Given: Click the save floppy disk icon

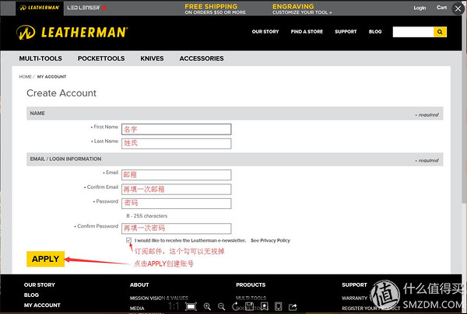Looking at the screenshot, I should [x=249, y=306].
